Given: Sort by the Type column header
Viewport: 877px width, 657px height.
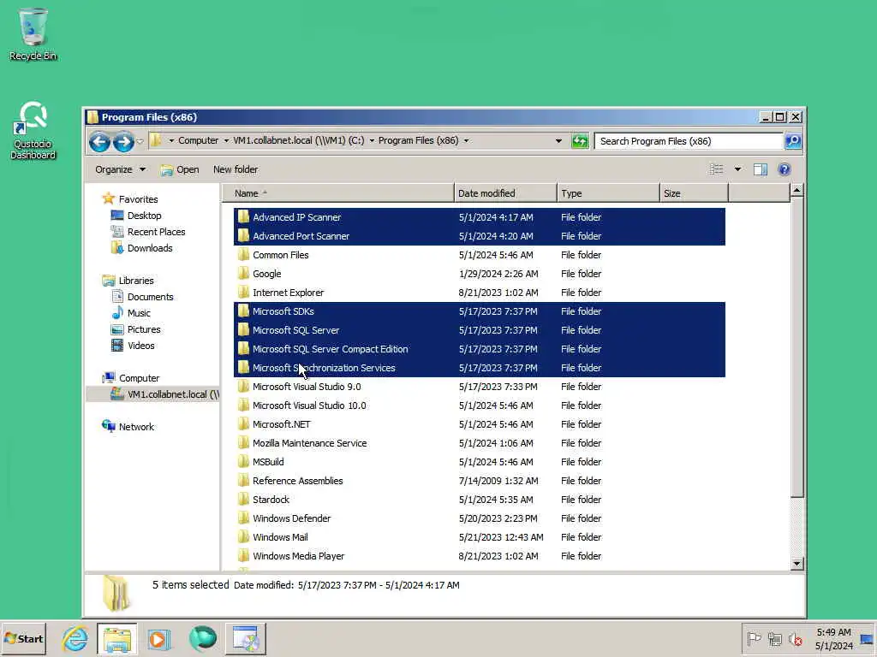Looking at the screenshot, I should coord(609,193).
